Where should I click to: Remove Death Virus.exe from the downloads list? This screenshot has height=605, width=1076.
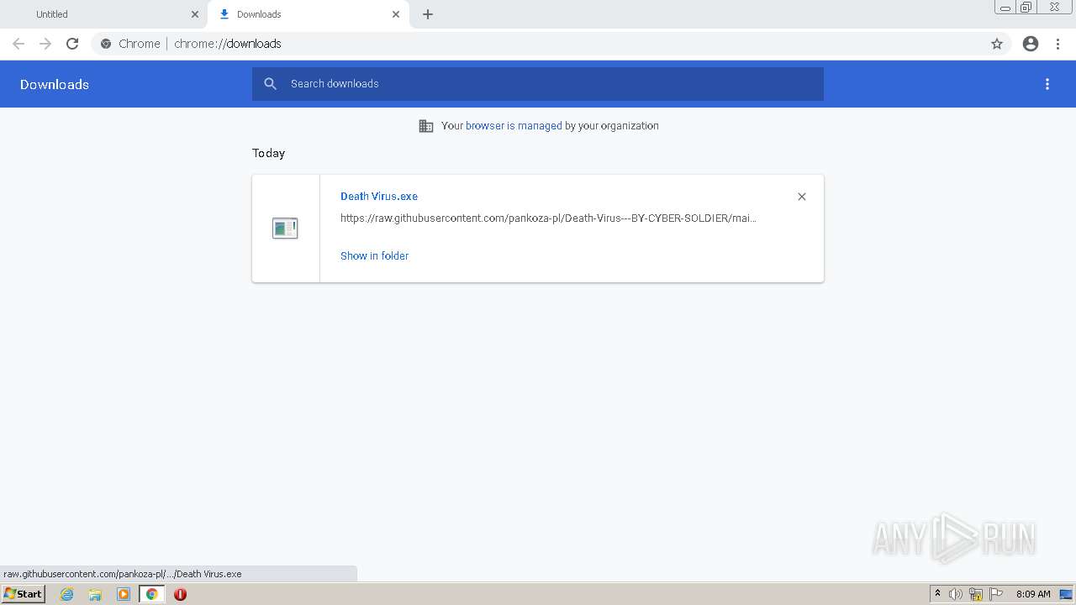point(802,197)
